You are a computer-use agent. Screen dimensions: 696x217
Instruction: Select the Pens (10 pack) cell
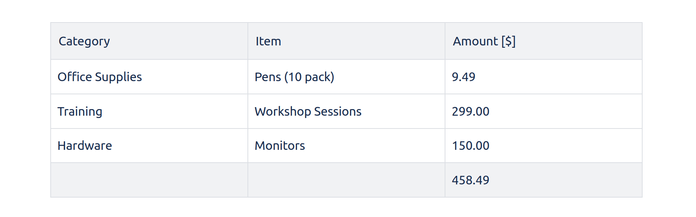(294, 77)
